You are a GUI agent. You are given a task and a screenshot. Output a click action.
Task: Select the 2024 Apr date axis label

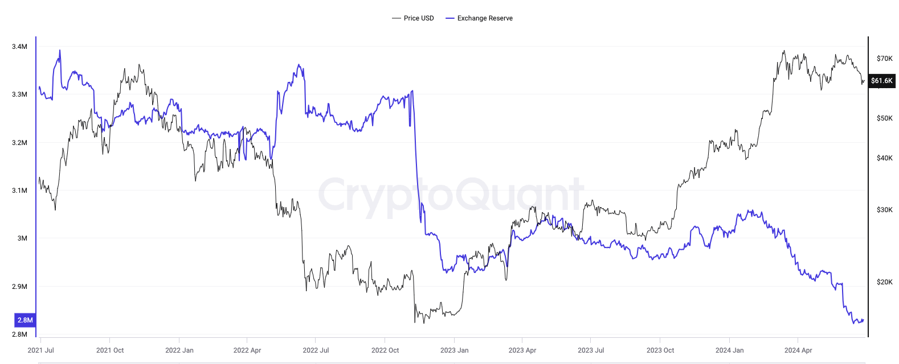click(x=798, y=350)
